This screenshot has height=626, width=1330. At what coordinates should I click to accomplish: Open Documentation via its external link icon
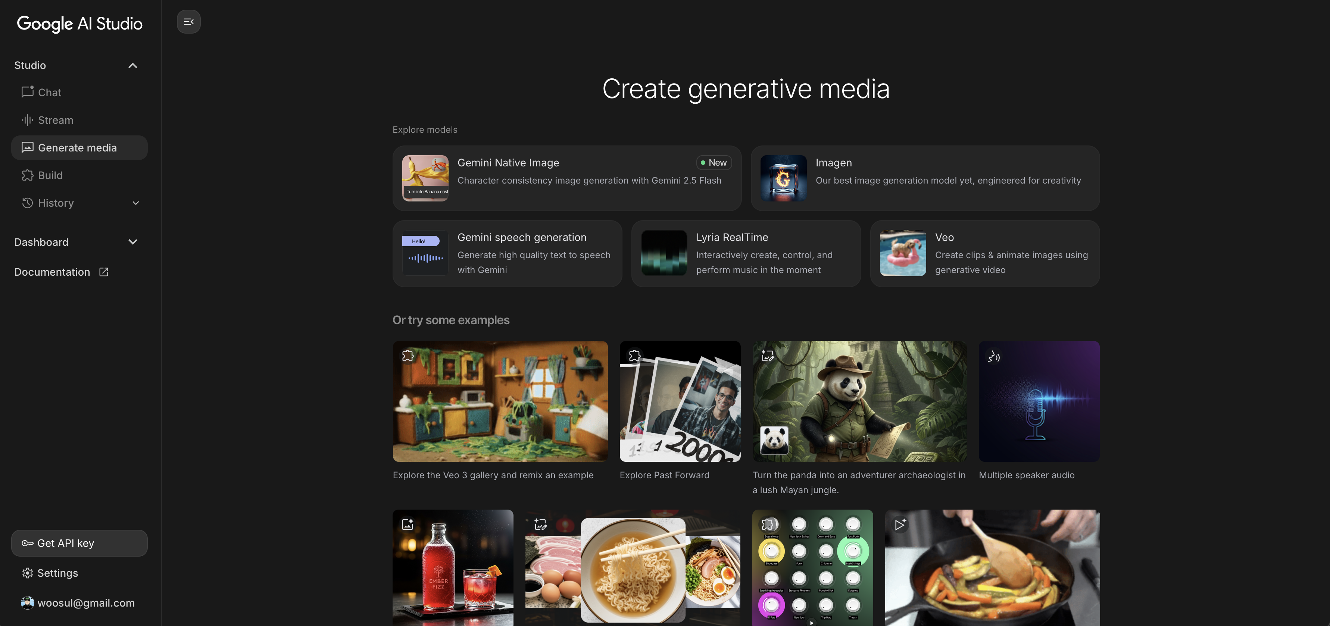click(103, 272)
